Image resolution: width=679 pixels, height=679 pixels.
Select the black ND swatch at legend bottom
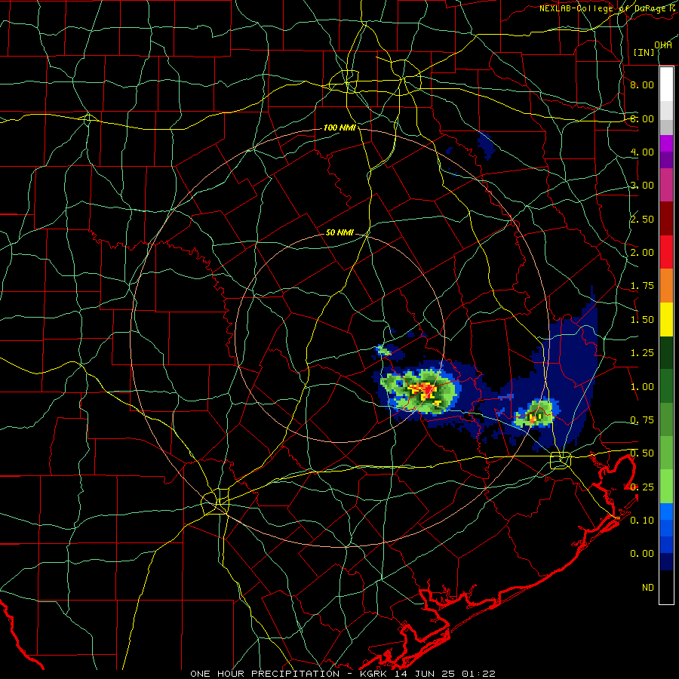[666, 587]
